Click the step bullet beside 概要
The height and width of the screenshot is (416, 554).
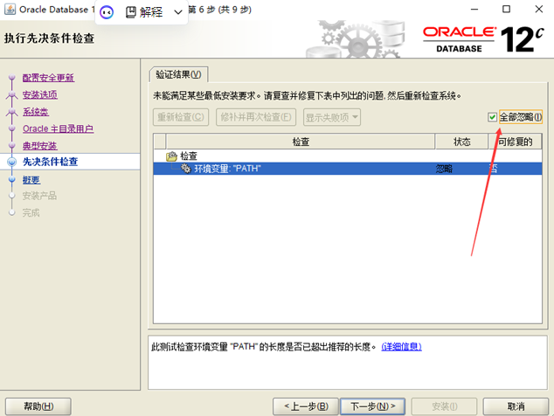click(12, 179)
